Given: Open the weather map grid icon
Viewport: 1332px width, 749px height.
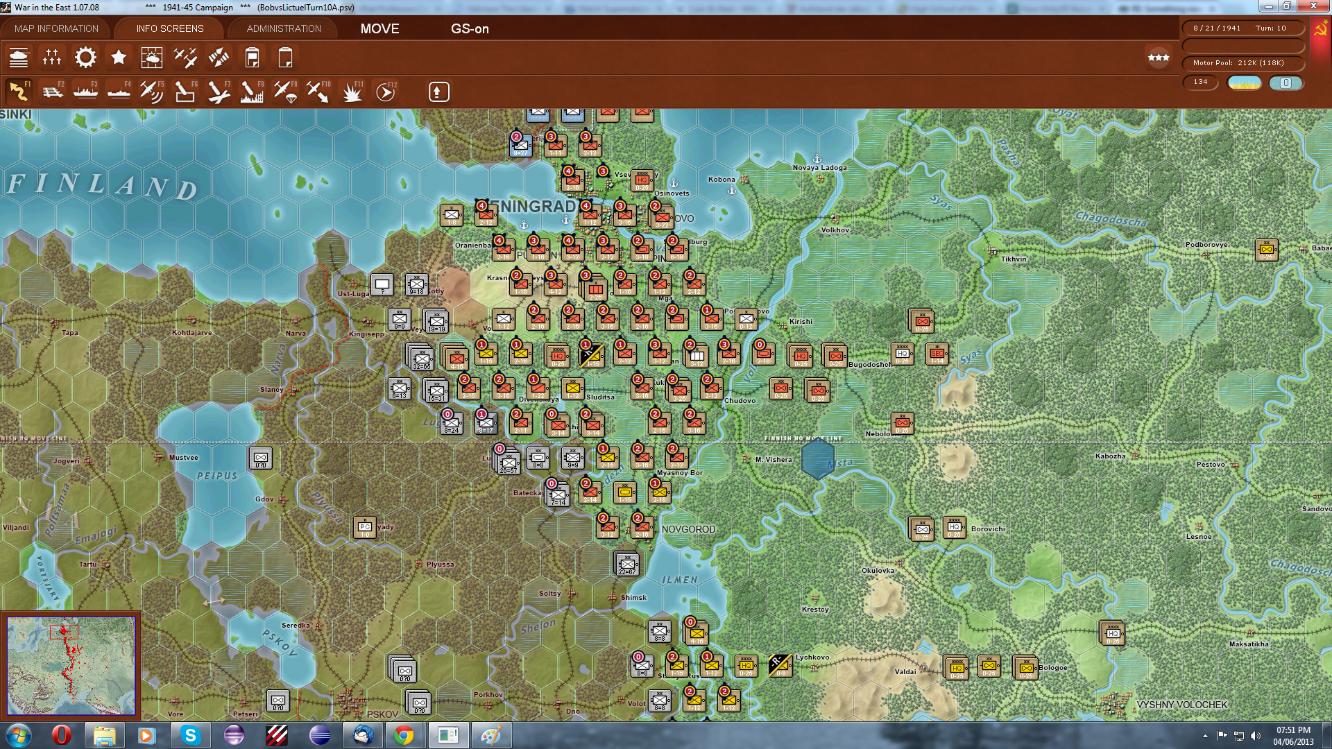Looking at the screenshot, I should (x=152, y=58).
